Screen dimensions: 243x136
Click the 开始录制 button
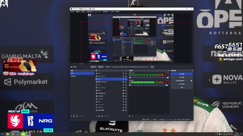[x=182, y=77]
